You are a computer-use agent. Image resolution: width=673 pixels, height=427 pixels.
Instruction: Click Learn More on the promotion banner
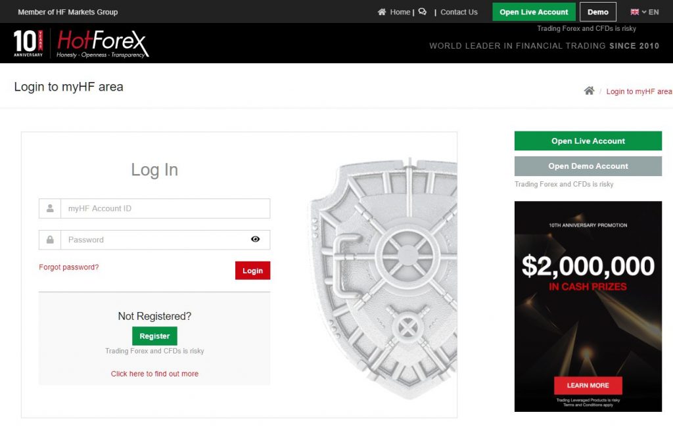point(588,386)
